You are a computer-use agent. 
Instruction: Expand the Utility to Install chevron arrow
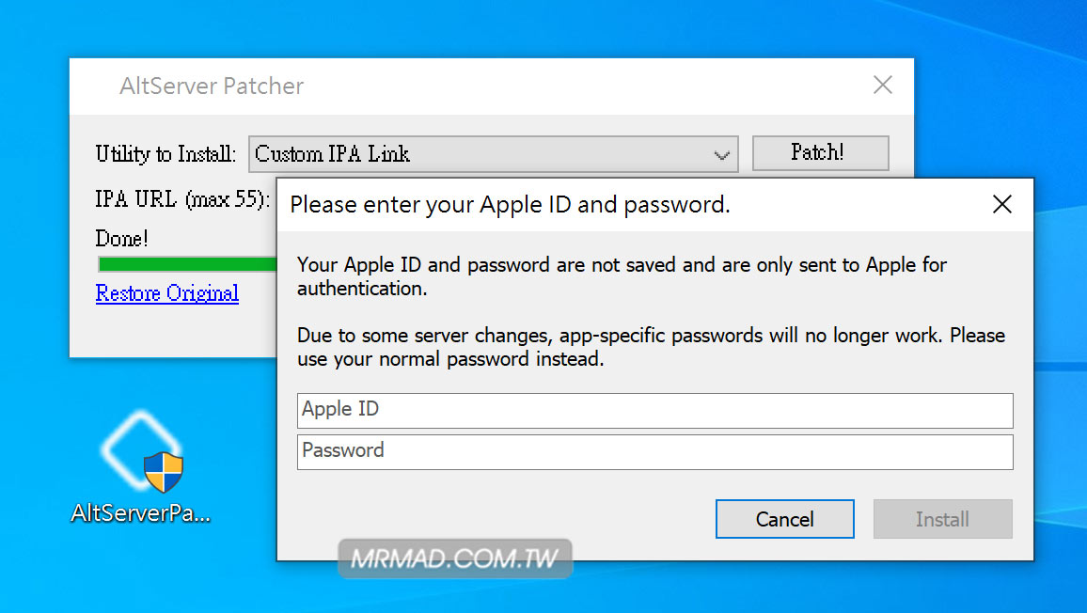coord(721,154)
